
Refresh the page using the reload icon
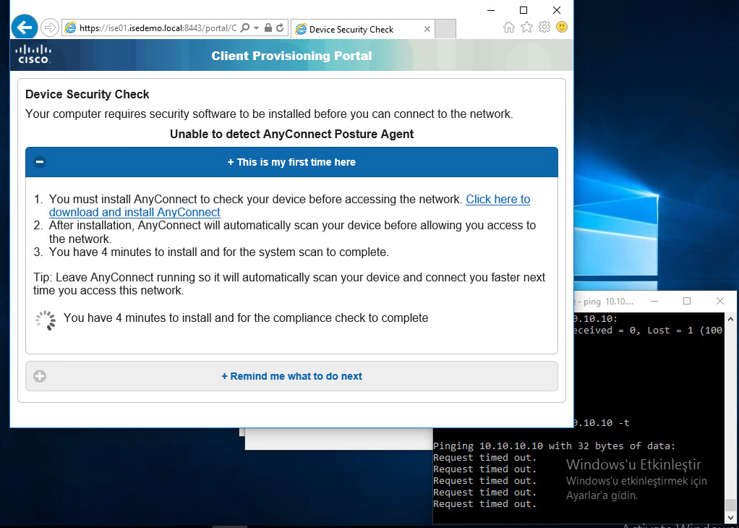coord(280,27)
